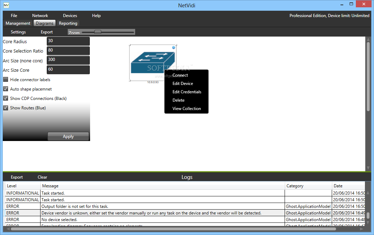
Task: Close the NetVidi window
Action: (x=364, y=4)
